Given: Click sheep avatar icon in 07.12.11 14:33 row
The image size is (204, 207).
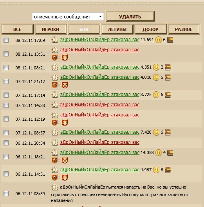Looking at the screenshot, I should [x=55, y=105].
